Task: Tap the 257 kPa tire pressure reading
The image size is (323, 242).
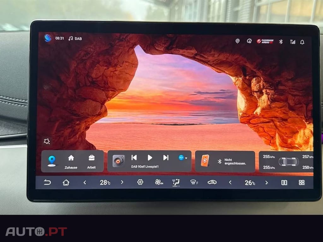Action: point(308,157)
